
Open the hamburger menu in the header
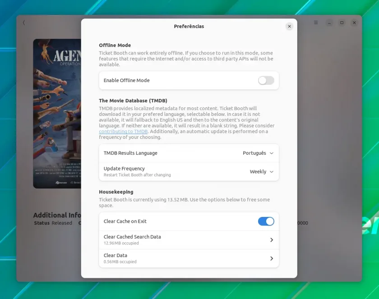[316, 23]
